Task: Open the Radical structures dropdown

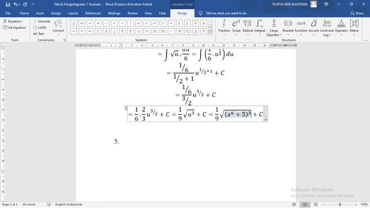Action: point(248,28)
